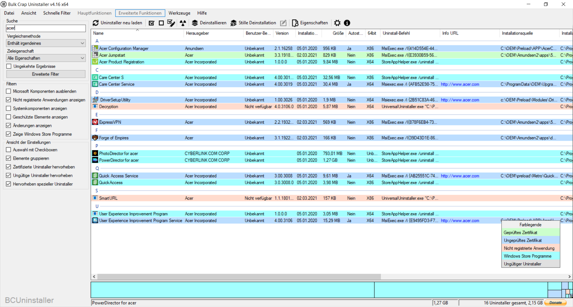Click the SmartURL row icon
The image size is (573, 307).
click(95, 198)
